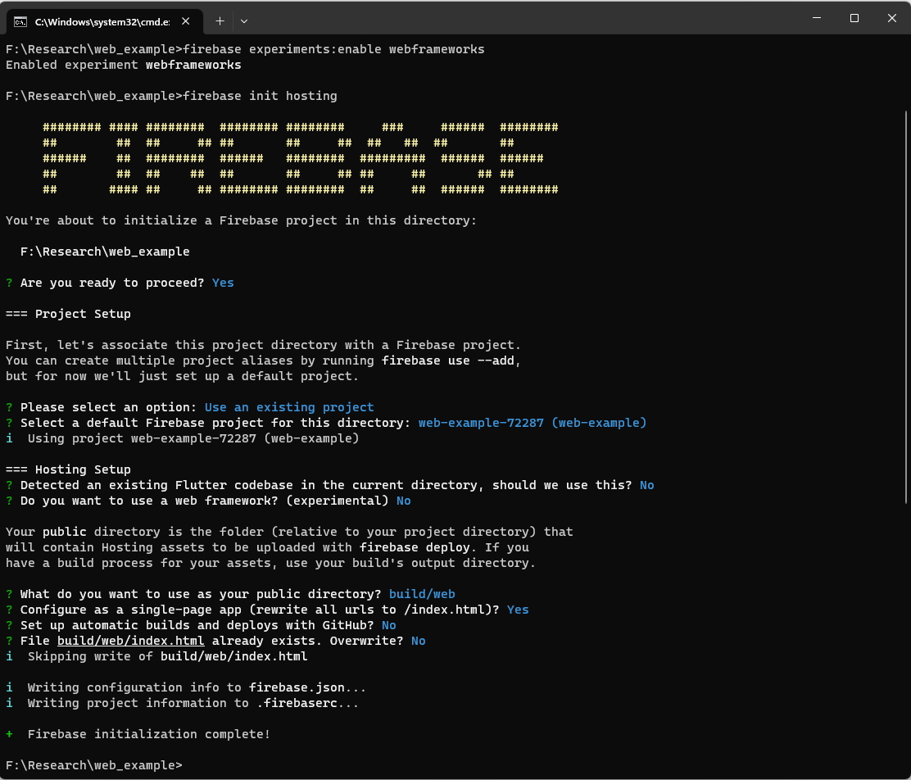This screenshot has height=780, width=911.
Task: Maximize the terminal window
Action: tap(854, 18)
